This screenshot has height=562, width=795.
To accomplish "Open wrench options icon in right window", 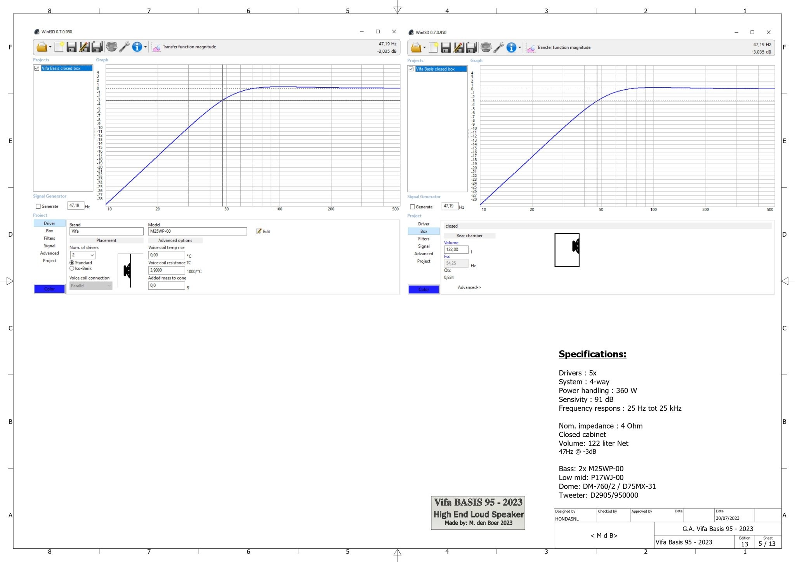I will pyautogui.click(x=498, y=48).
